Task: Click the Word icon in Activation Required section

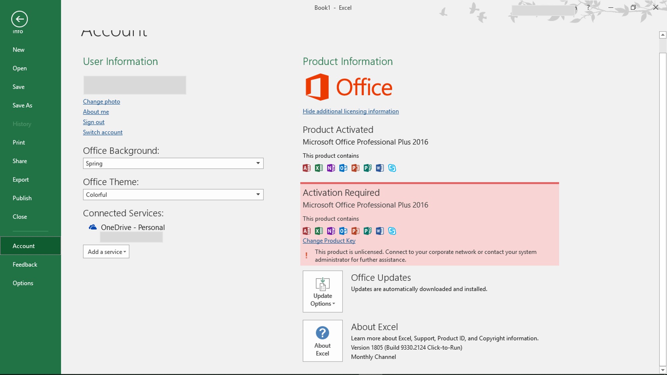Action: [x=380, y=231]
